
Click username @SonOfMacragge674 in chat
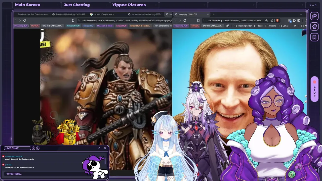14,156
